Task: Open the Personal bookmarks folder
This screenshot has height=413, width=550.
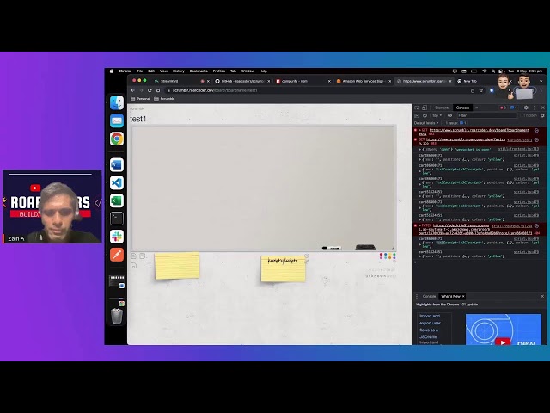Action: [140, 99]
